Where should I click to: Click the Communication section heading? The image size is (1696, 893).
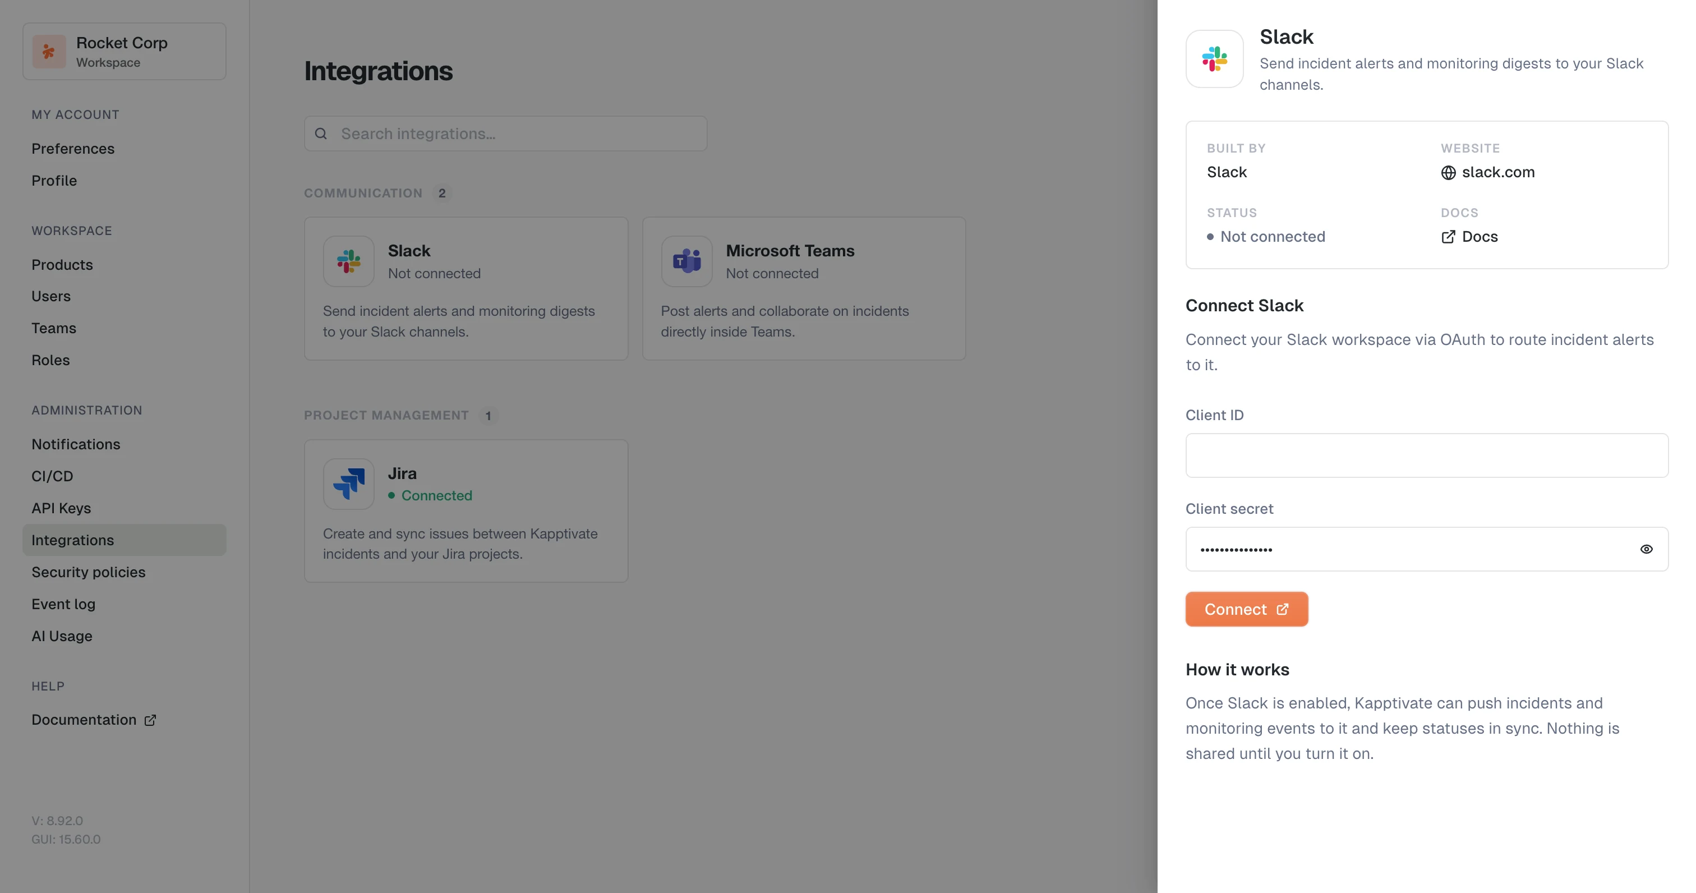(x=363, y=193)
